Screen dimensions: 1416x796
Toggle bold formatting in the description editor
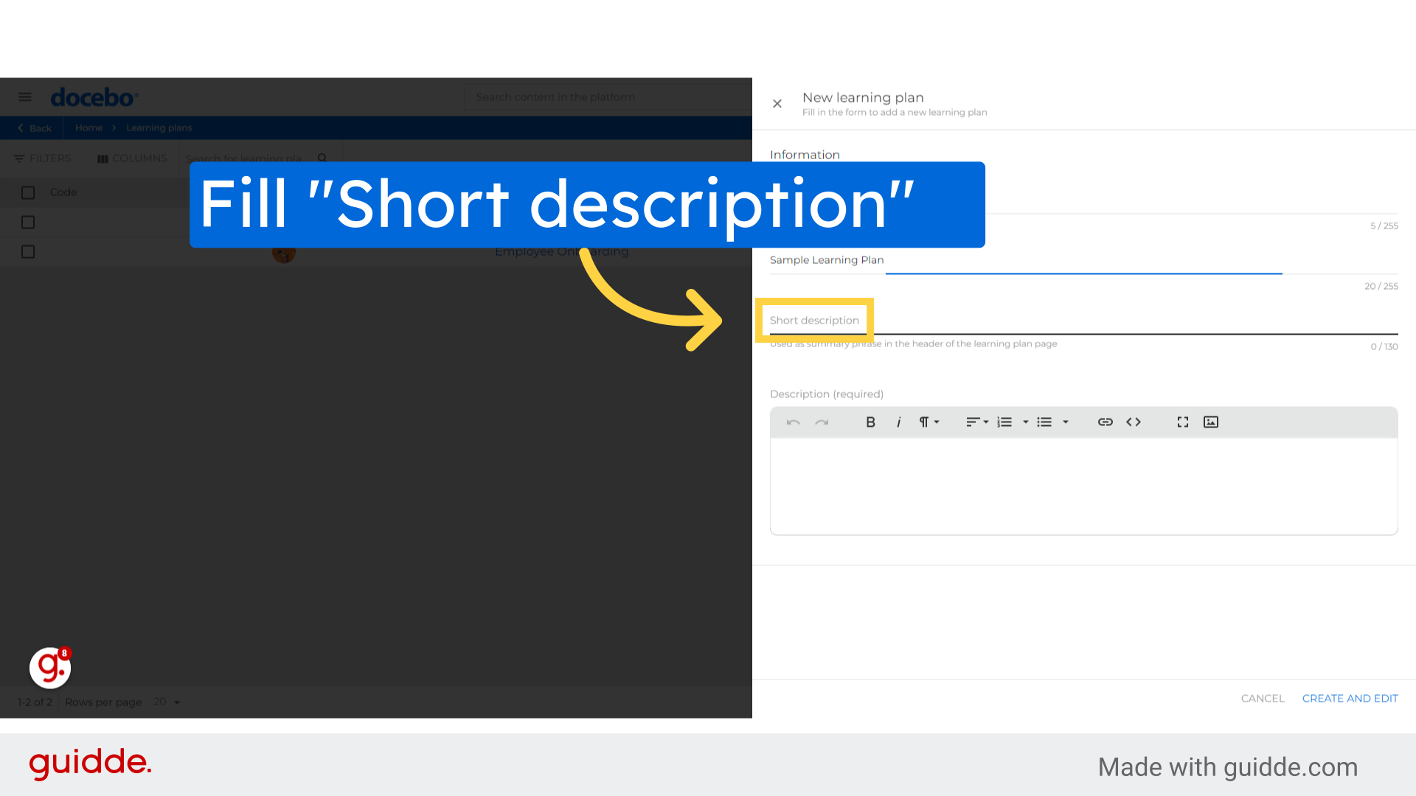[x=870, y=422]
